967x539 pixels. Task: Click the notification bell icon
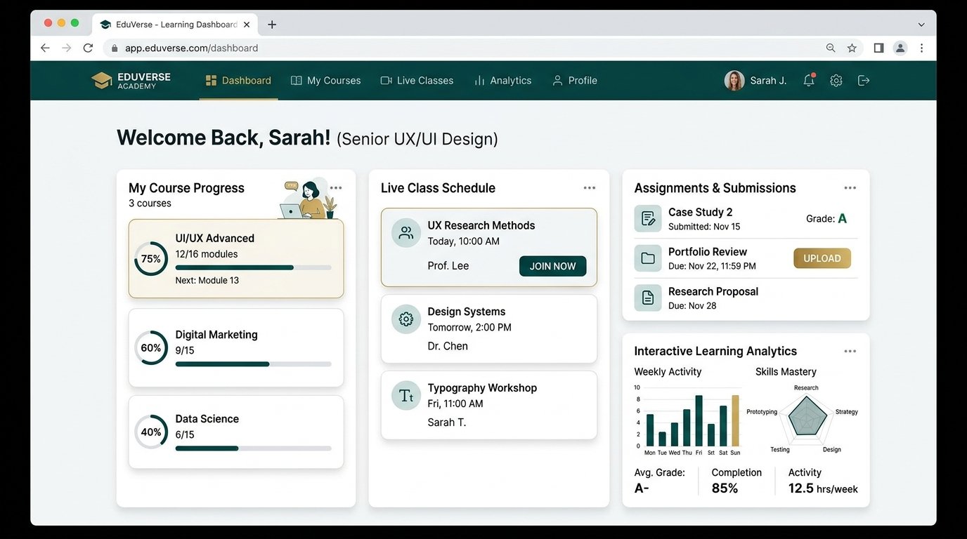809,80
